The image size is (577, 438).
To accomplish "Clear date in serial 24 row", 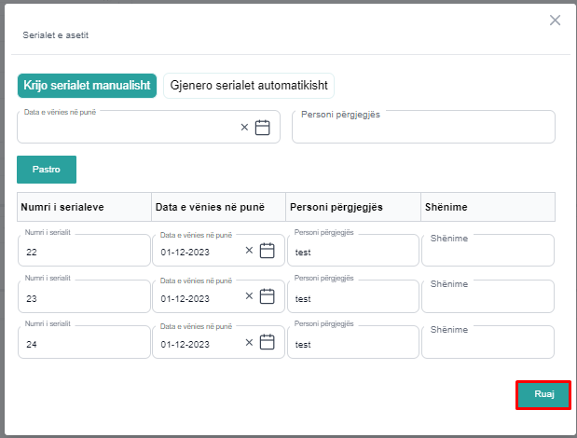I will (249, 342).
